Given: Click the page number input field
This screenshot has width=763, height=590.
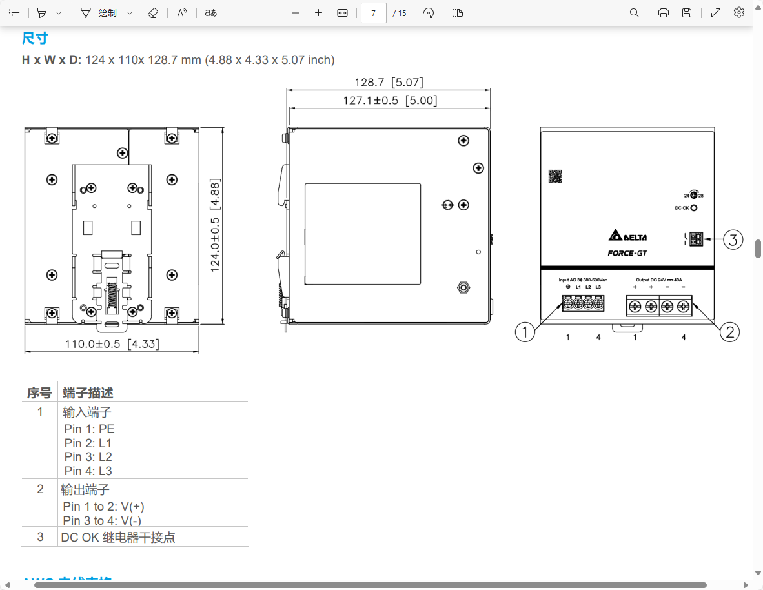Looking at the screenshot, I should pyautogui.click(x=374, y=13).
